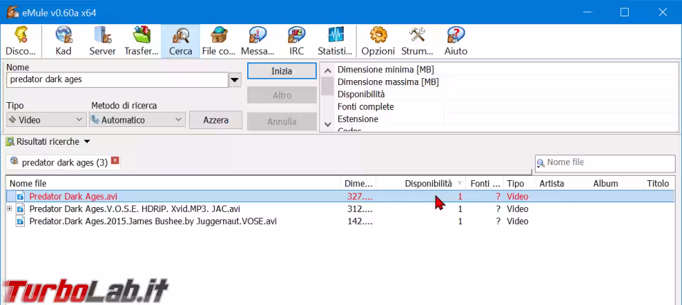
Task: Select the Predator Dark Ages.V.O.S.E. HDRiP result
Action: tap(340, 209)
